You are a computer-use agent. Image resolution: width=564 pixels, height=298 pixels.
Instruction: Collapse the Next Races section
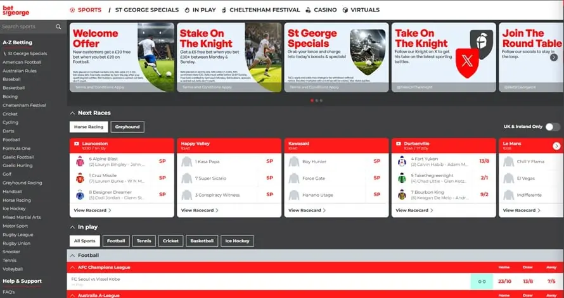73,113
